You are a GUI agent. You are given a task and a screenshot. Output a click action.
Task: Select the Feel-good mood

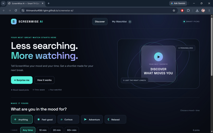point(45,120)
